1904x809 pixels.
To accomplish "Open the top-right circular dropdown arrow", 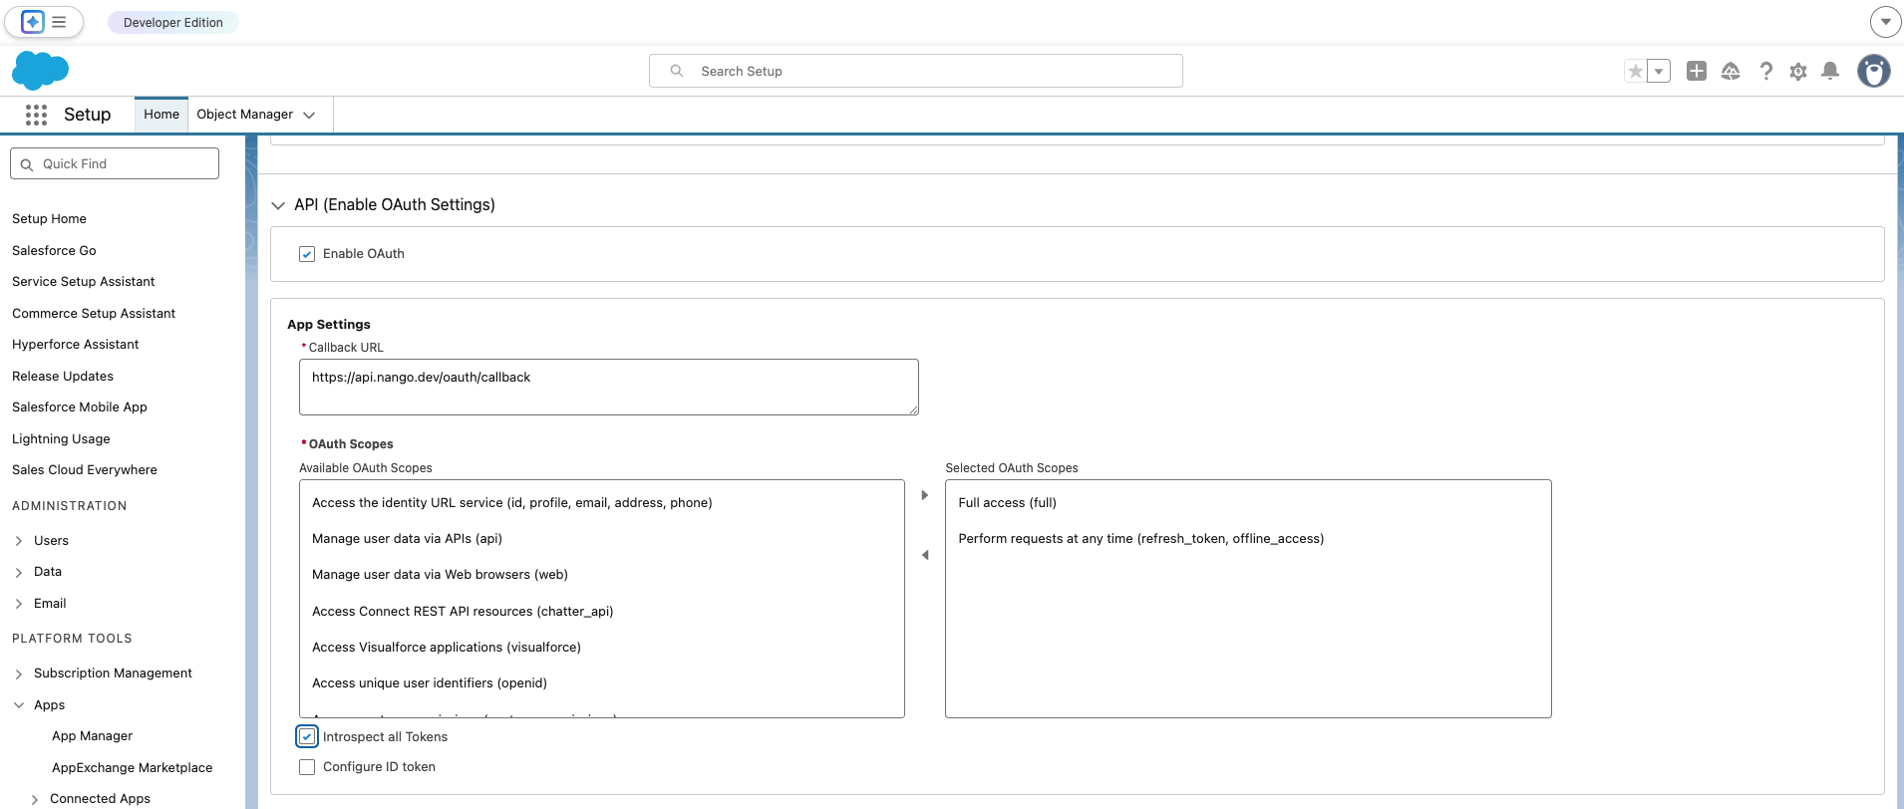I will [x=1885, y=21].
